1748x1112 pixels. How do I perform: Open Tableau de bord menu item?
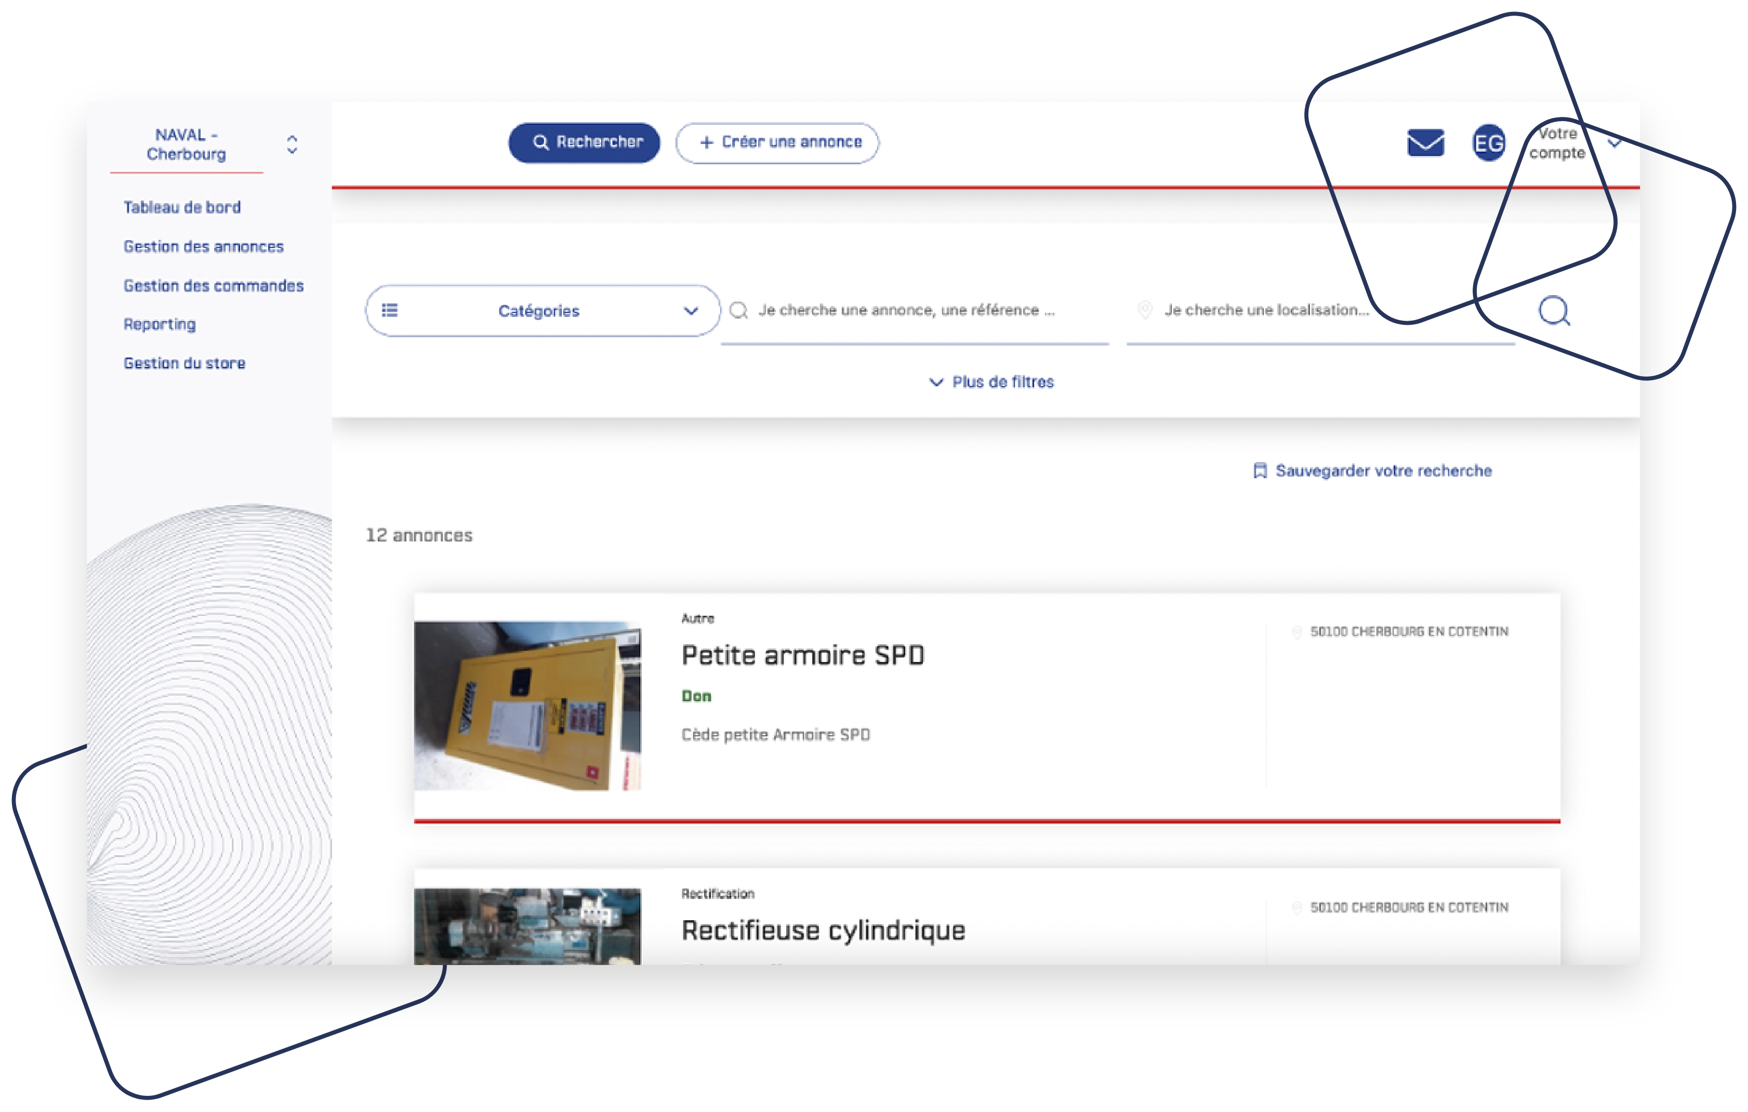[181, 208]
